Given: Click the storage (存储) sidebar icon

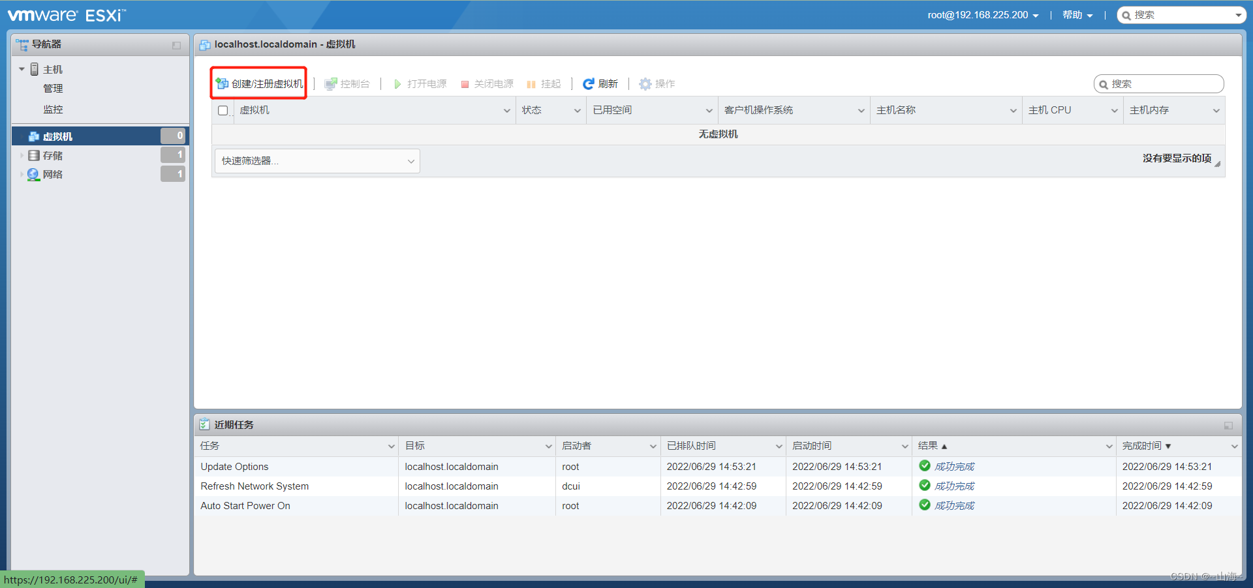Looking at the screenshot, I should pos(34,155).
